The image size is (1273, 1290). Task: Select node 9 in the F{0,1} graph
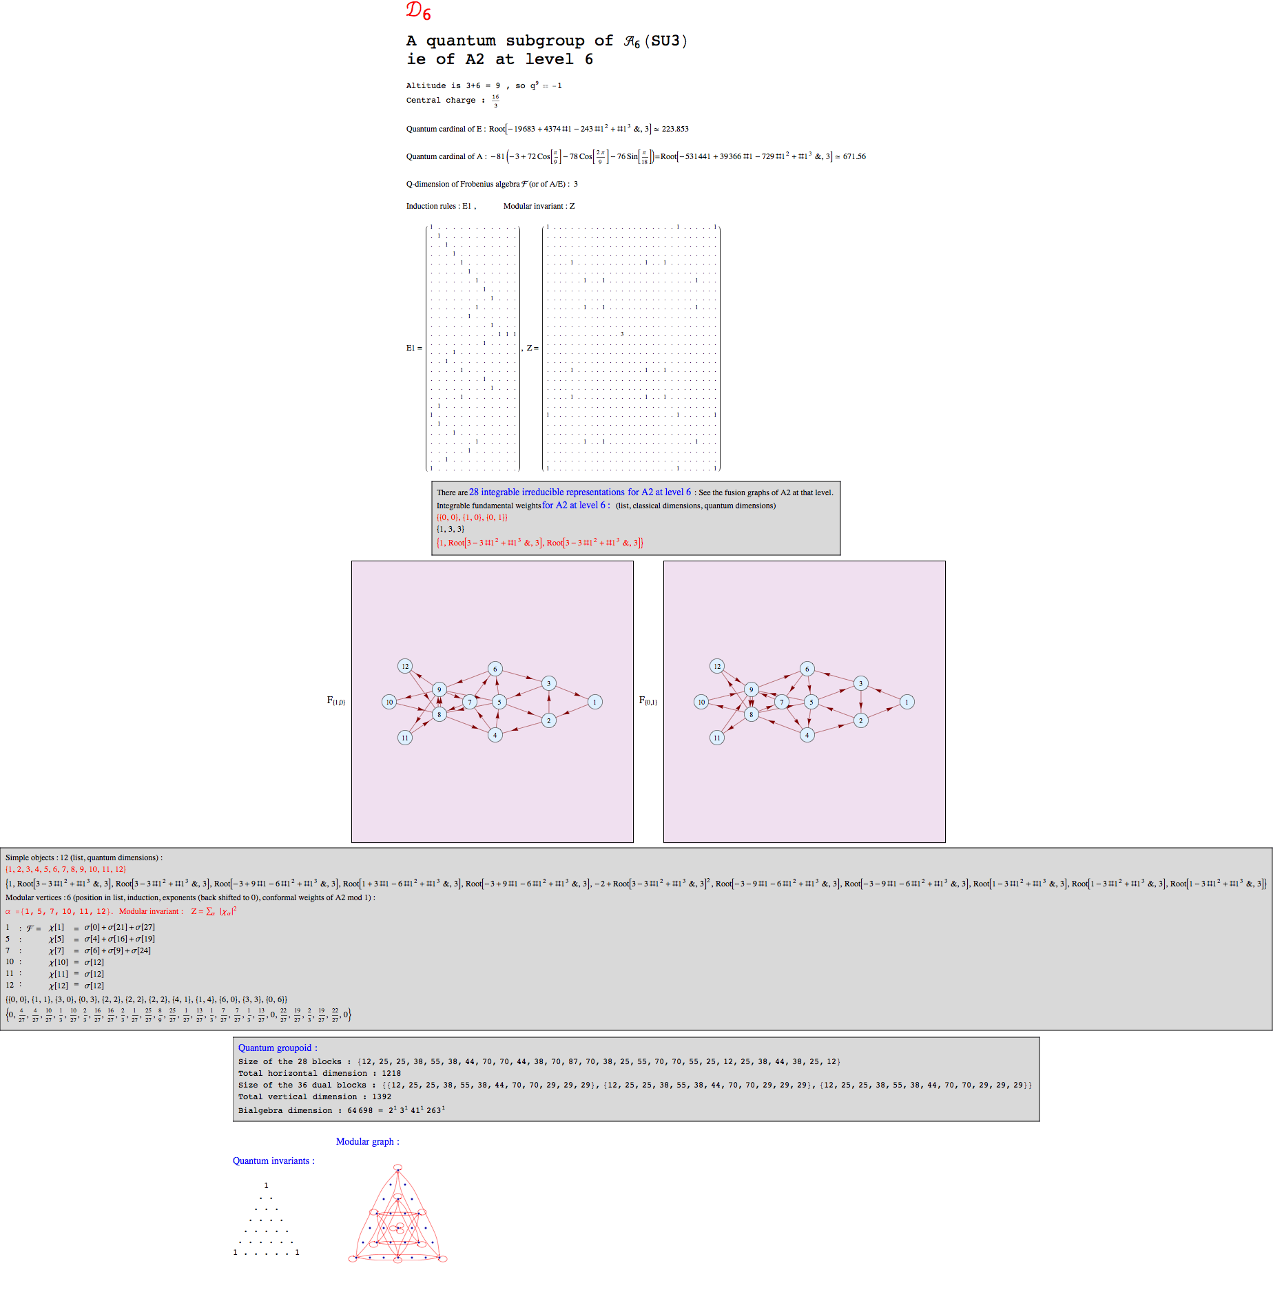(752, 689)
